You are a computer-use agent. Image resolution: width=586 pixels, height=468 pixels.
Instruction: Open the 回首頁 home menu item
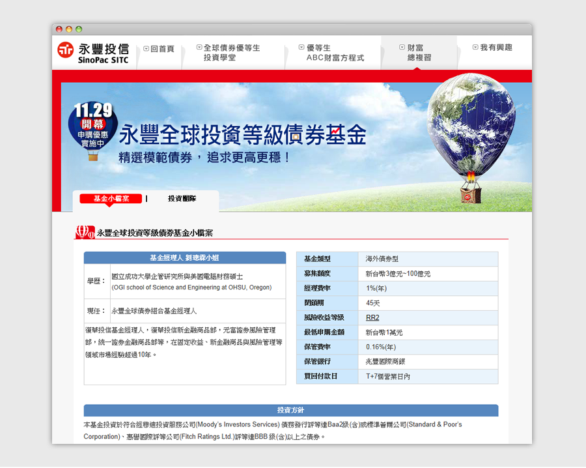point(162,49)
